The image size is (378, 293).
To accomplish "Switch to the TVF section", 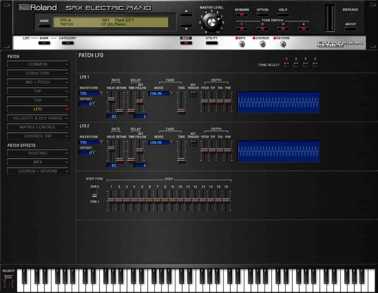I will [38, 91].
